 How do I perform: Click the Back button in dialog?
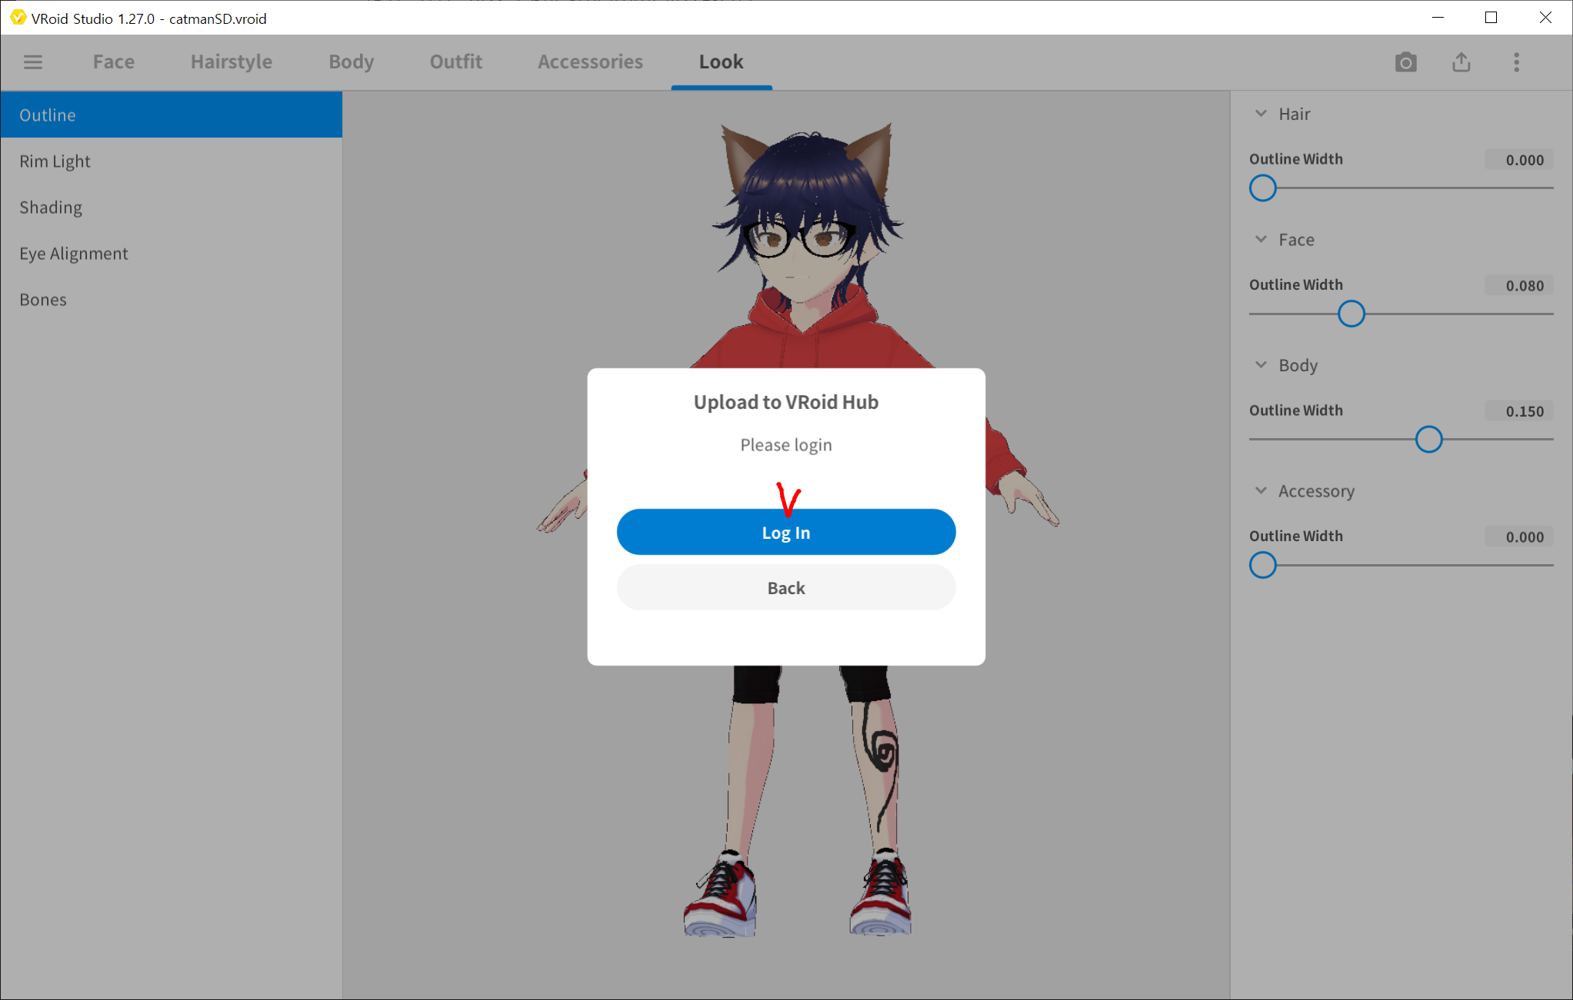(x=785, y=588)
